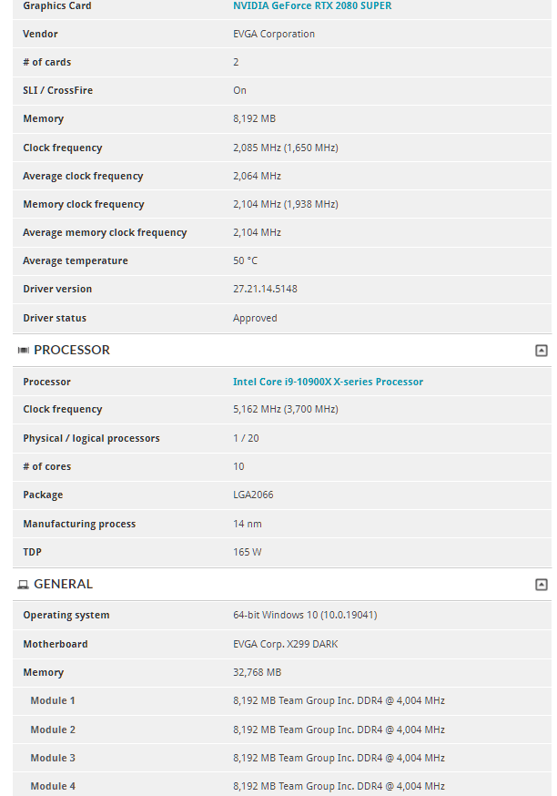Click the GENERAL section heading
This screenshot has height=796, width=557.
[63, 584]
